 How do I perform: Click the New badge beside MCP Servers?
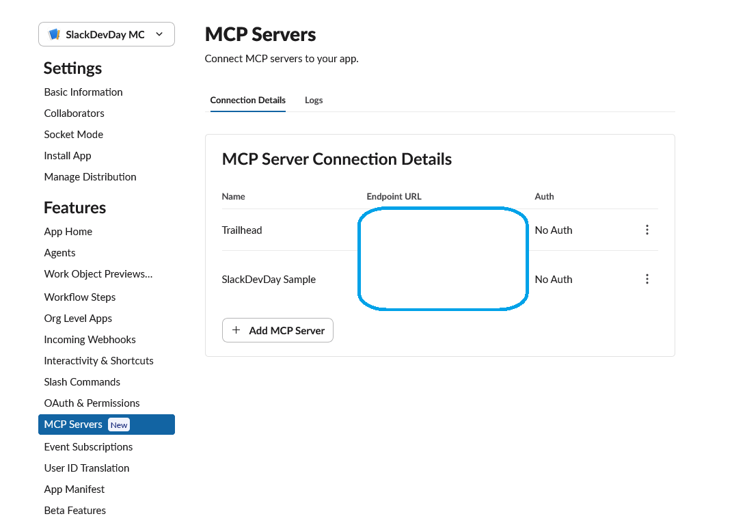point(119,425)
